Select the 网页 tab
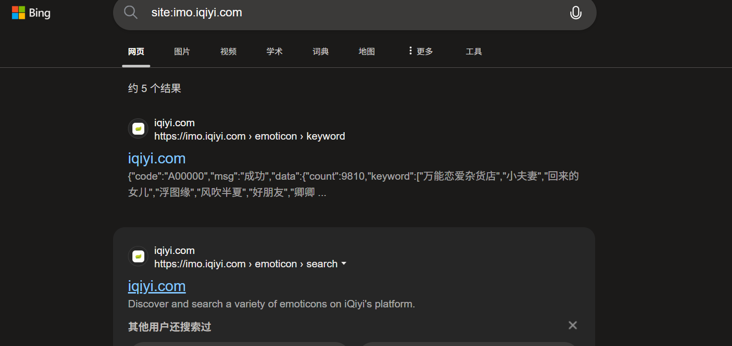732x346 pixels. click(136, 51)
